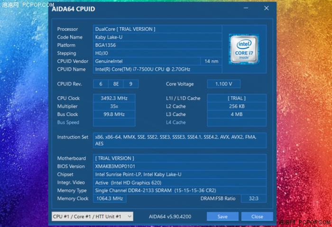
Task: Click the Memory Clock value 1064.3 MHz
Action: click(x=110, y=199)
